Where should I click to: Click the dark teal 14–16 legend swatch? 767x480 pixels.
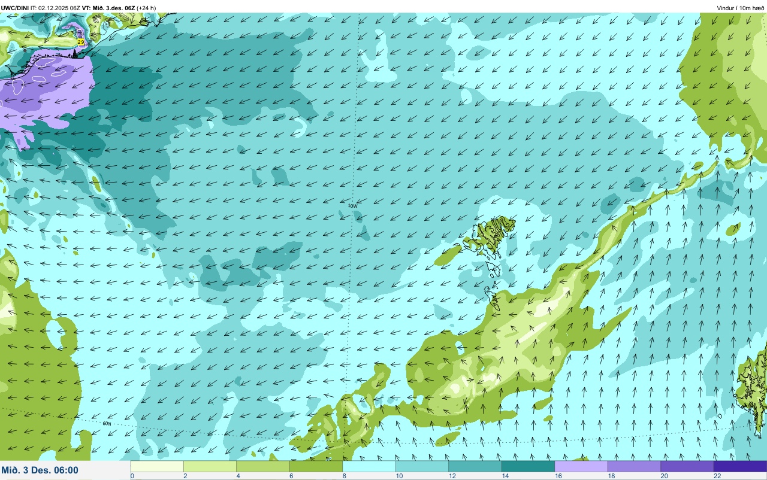(x=528, y=466)
